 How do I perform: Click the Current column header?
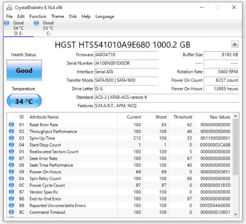click(x=130, y=117)
